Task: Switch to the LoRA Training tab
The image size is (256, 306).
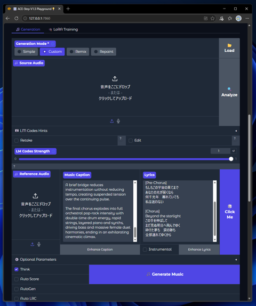Action: [63, 29]
